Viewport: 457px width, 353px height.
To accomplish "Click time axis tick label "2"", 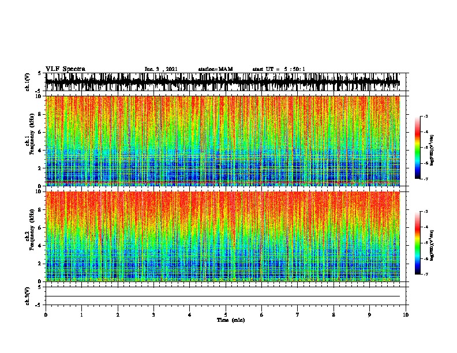I will coord(118,315).
